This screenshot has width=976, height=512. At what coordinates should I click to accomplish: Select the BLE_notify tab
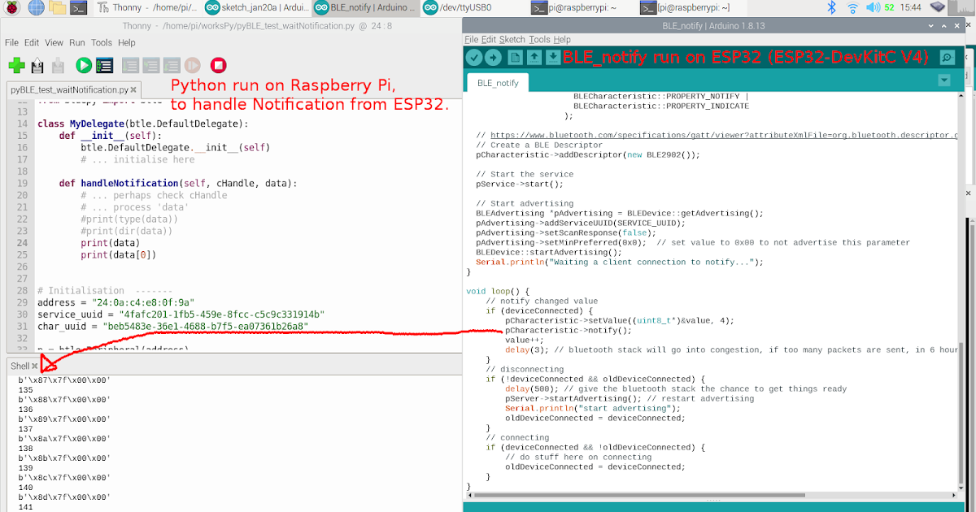pyautogui.click(x=496, y=82)
